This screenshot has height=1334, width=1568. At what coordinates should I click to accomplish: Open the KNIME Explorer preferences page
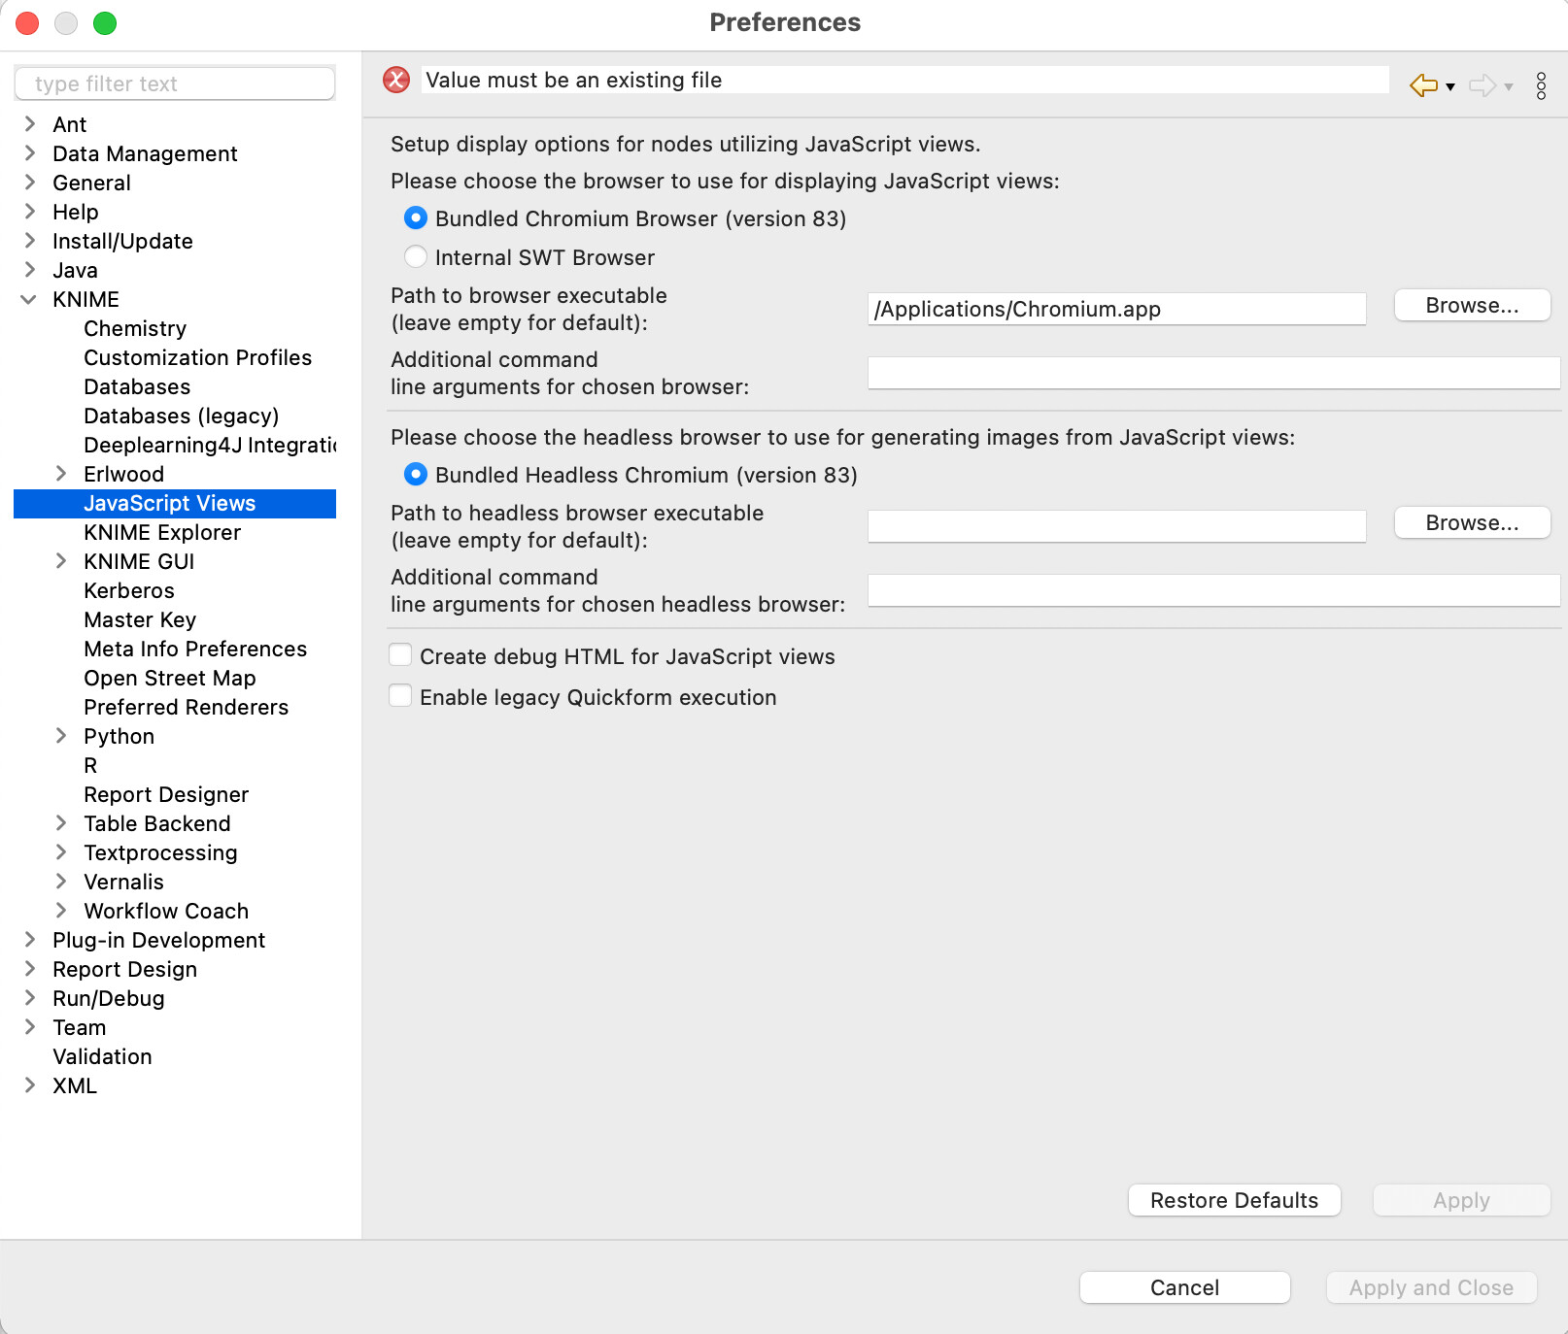(x=162, y=532)
